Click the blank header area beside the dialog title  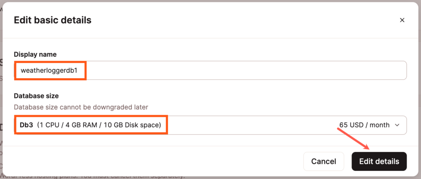tap(247, 20)
